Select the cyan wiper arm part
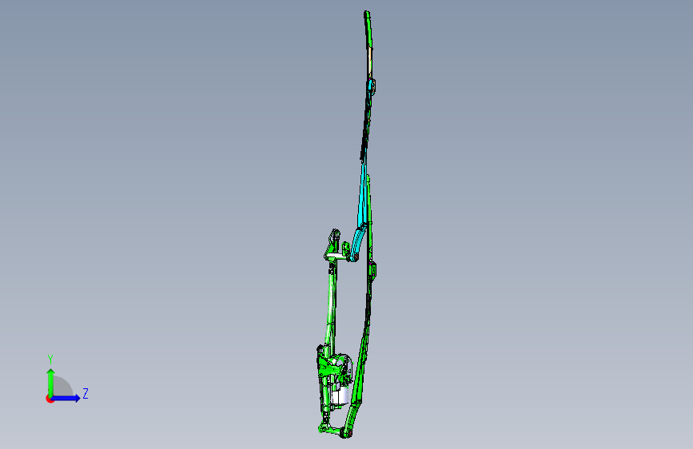Image resolution: width=693 pixels, height=449 pixels. [x=362, y=200]
